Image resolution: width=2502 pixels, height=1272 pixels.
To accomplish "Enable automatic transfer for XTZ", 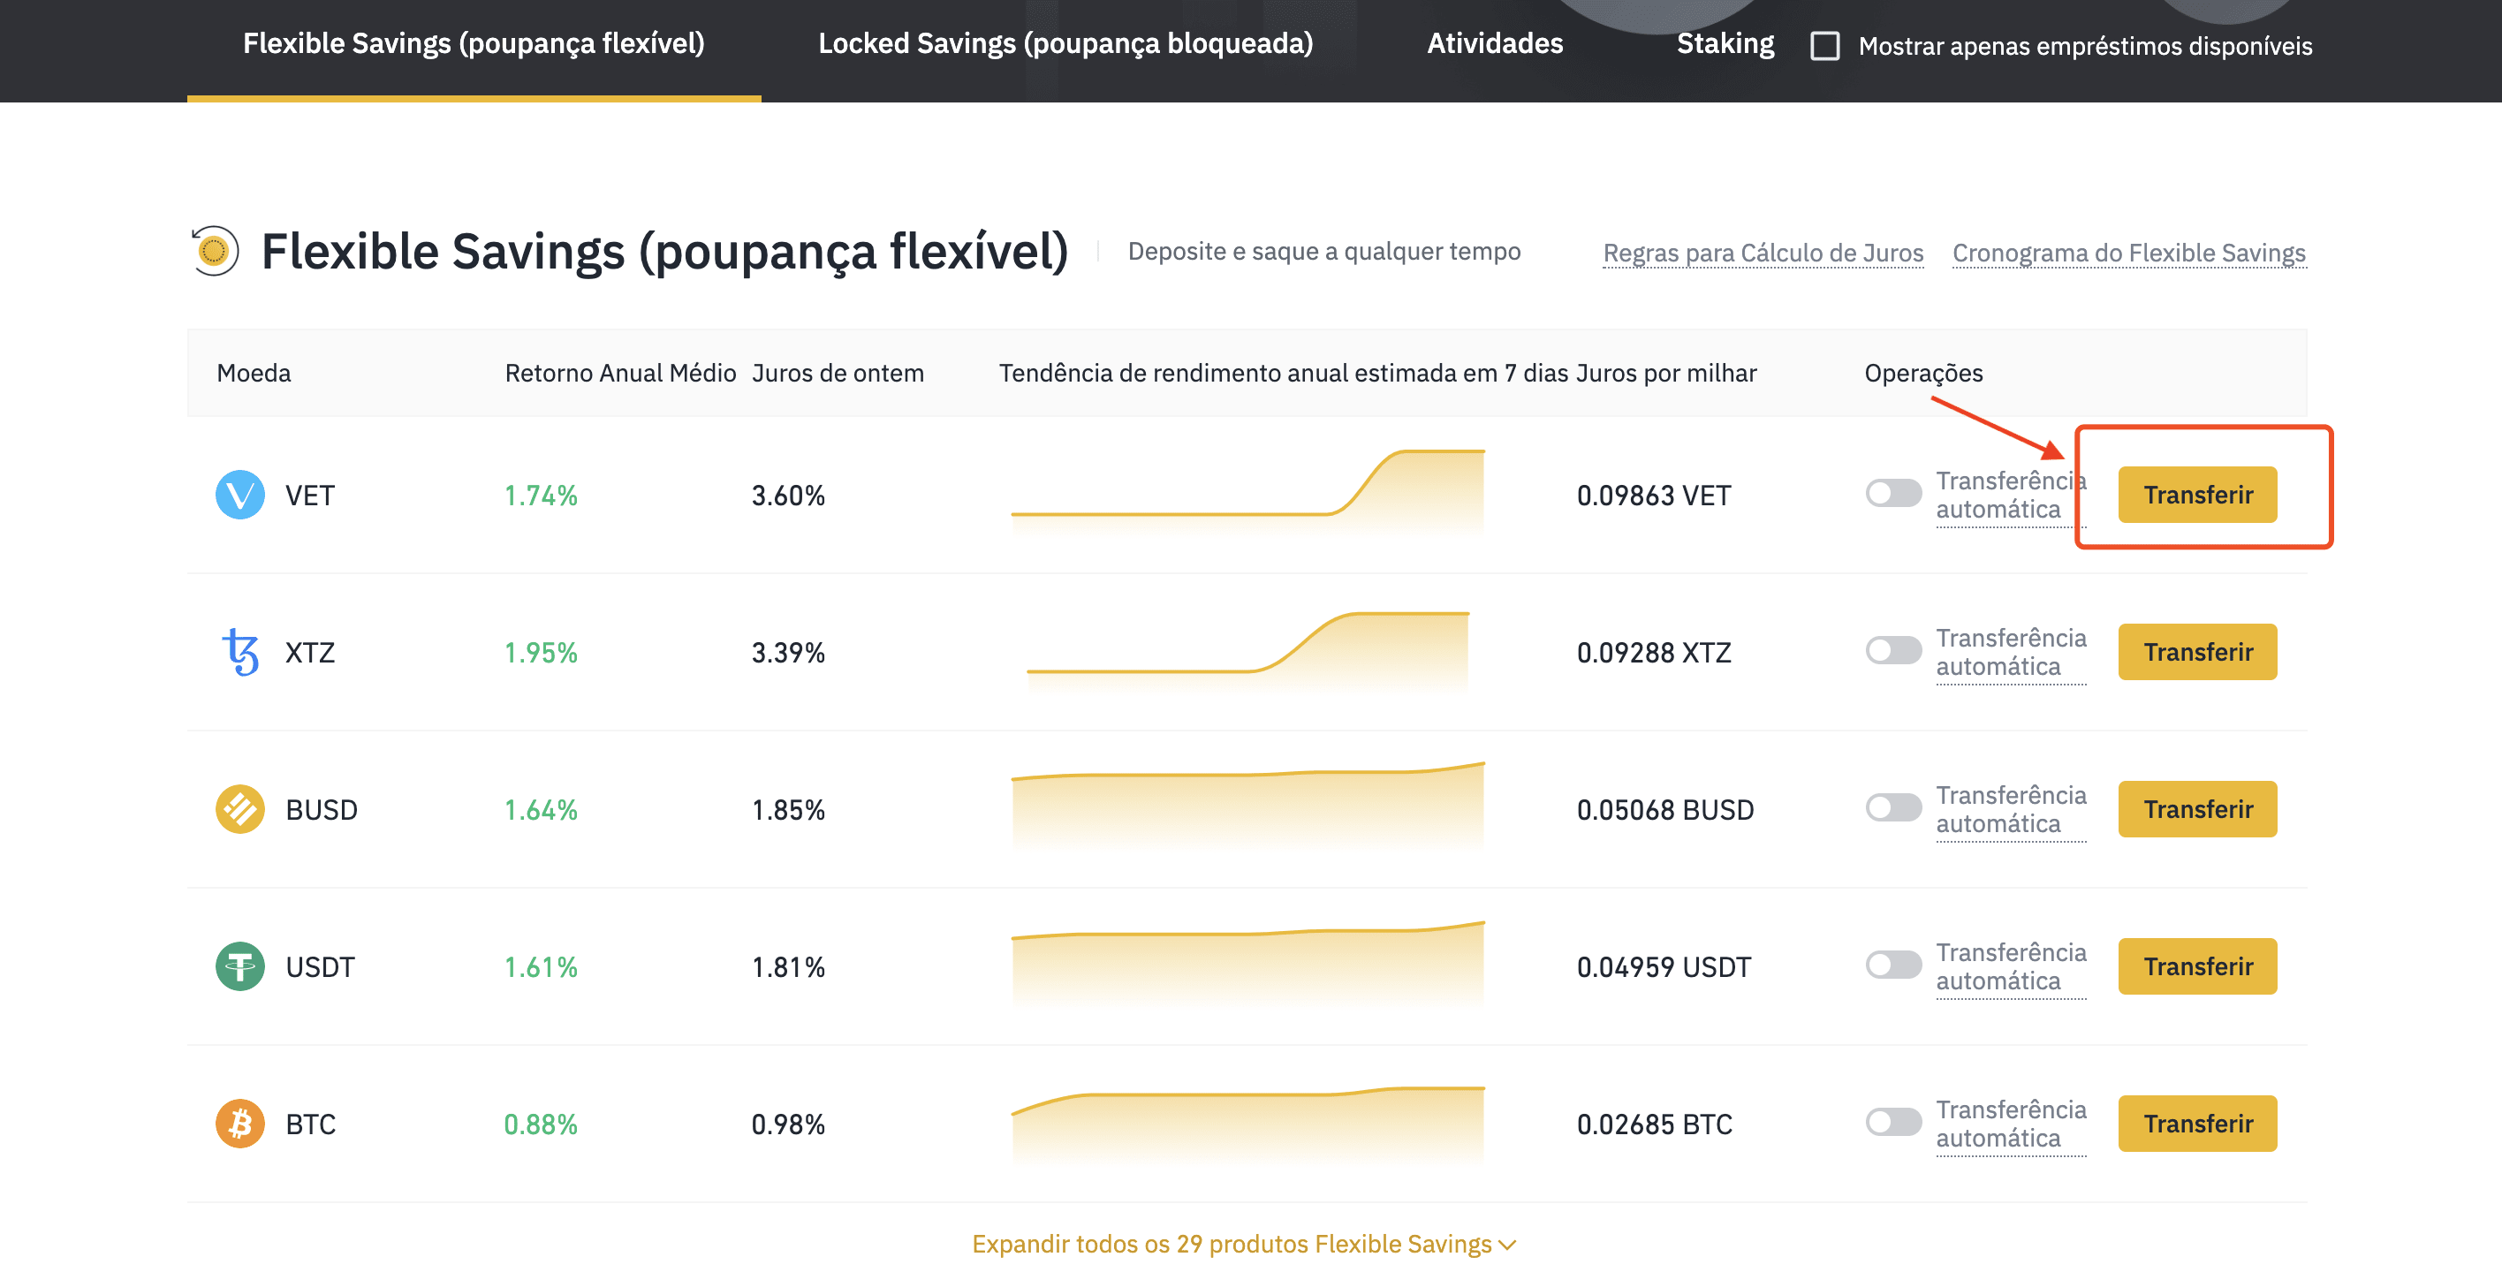I will click(1893, 650).
